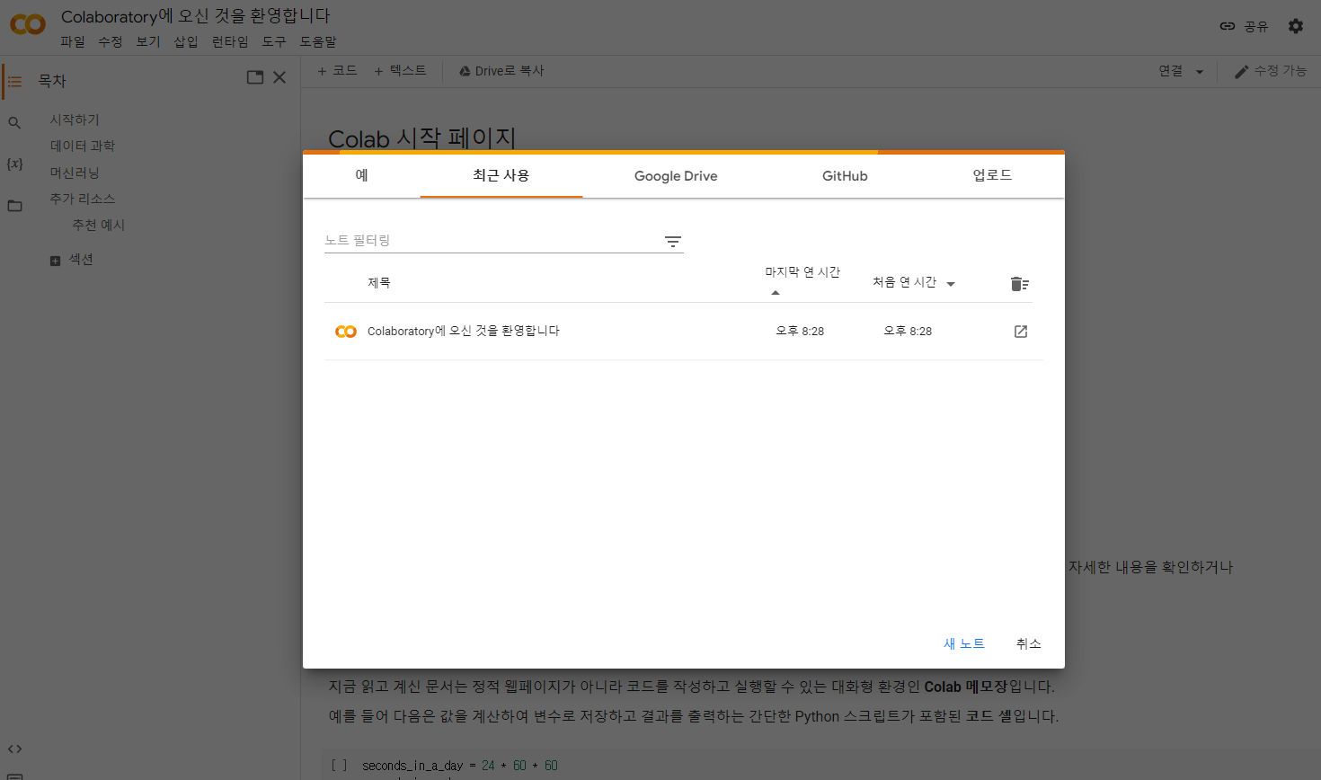1321x780 pixels.
Task: Expand the 연결 dropdown arrow
Action: click(1199, 72)
